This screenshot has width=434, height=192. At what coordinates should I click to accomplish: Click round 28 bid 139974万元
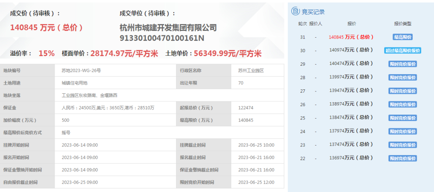click(351, 77)
